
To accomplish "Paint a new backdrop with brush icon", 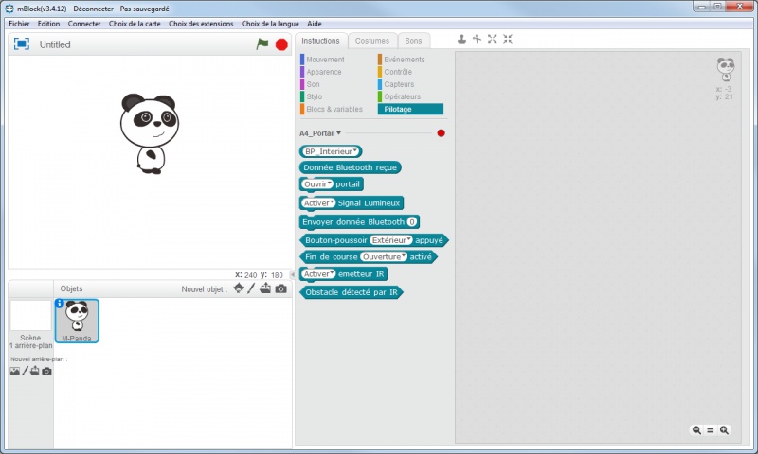I will [x=26, y=371].
